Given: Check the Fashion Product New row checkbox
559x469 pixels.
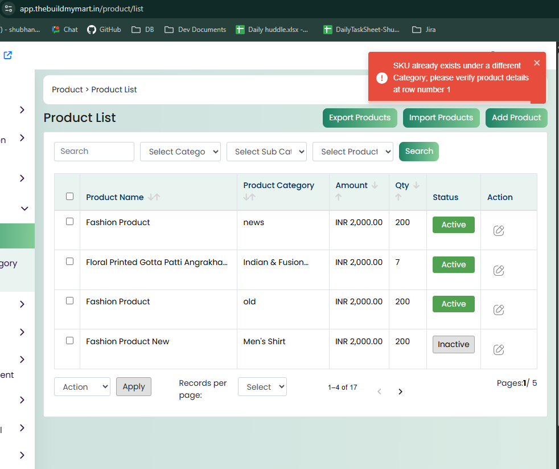Looking at the screenshot, I should tap(70, 341).
